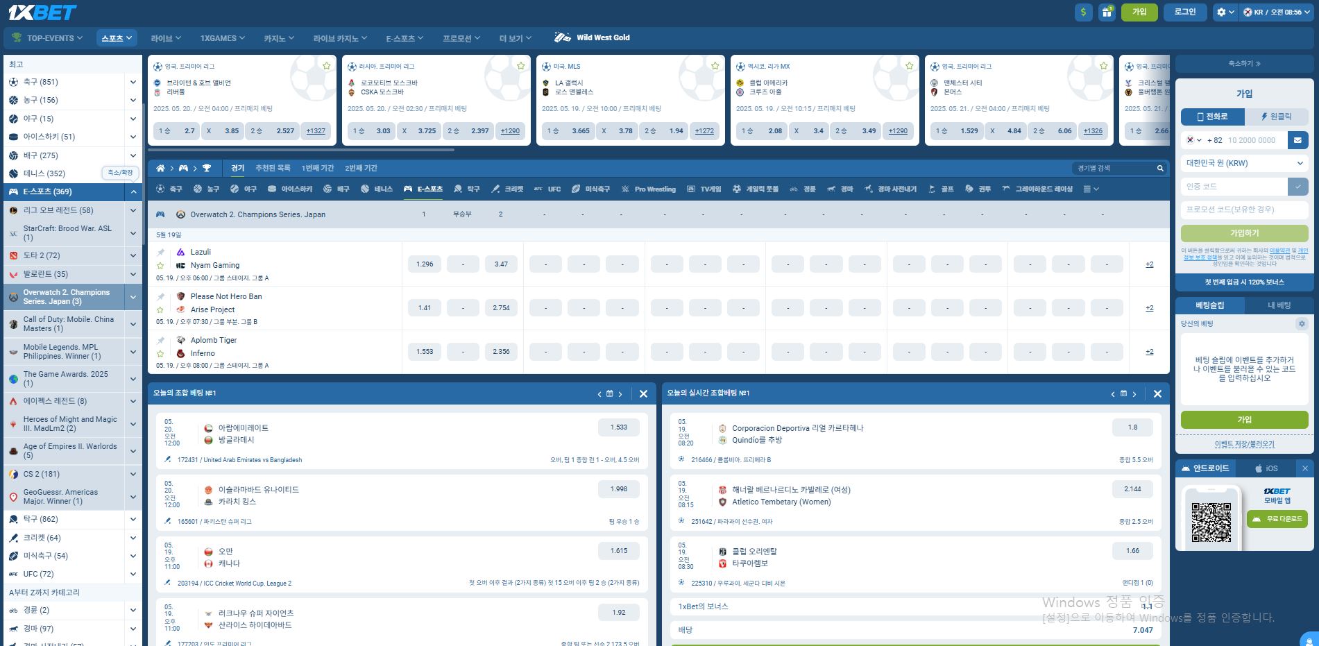Open language and time KR dropdown
This screenshot has width=1319, height=646.
(x=1277, y=12)
